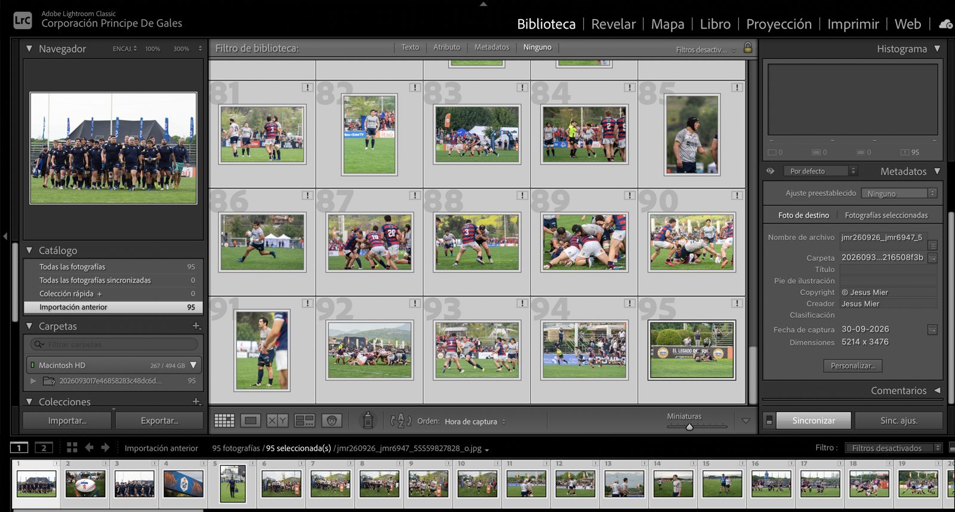Click the filter lock icon
The height and width of the screenshot is (512, 955).
(748, 48)
